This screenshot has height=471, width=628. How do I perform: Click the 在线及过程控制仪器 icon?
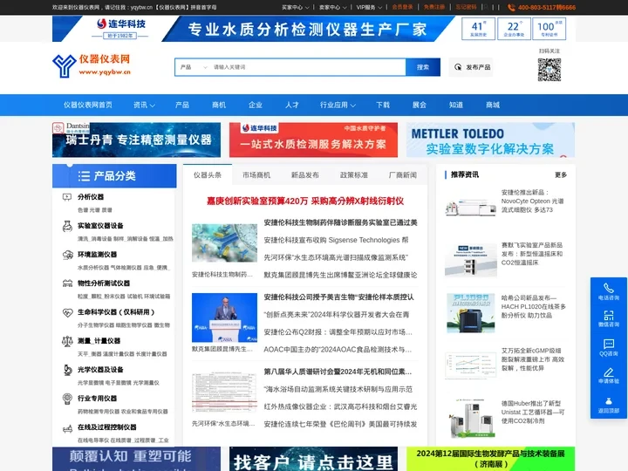[67, 428]
